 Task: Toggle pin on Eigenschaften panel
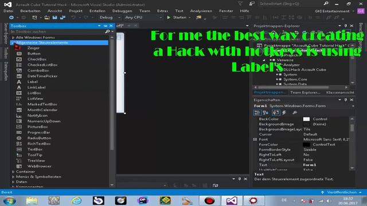click(346, 100)
